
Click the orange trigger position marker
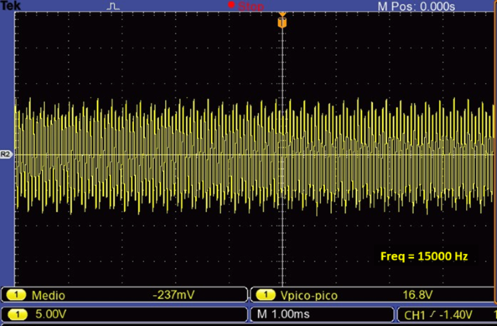point(282,22)
